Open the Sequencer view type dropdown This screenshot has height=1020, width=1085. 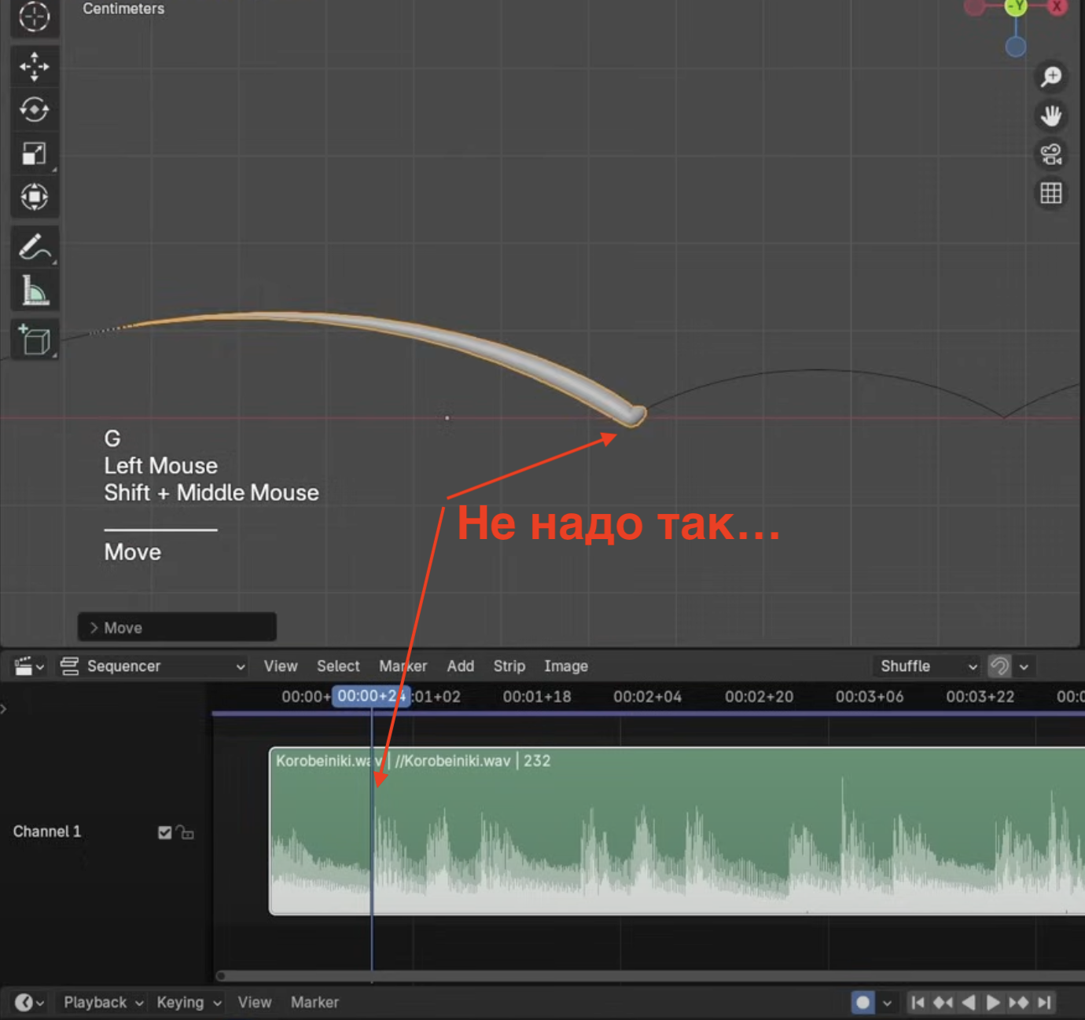pos(153,666)
